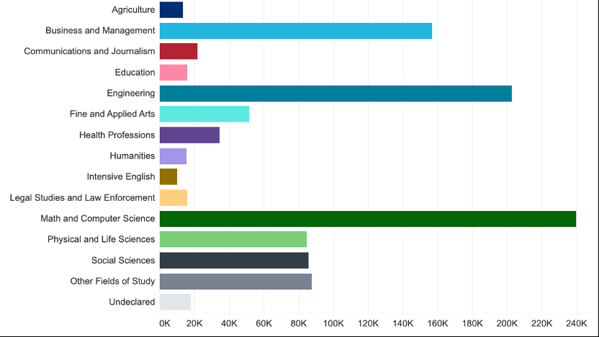
Task: Click the Engineering category label
Action: (x=130, y=93)
